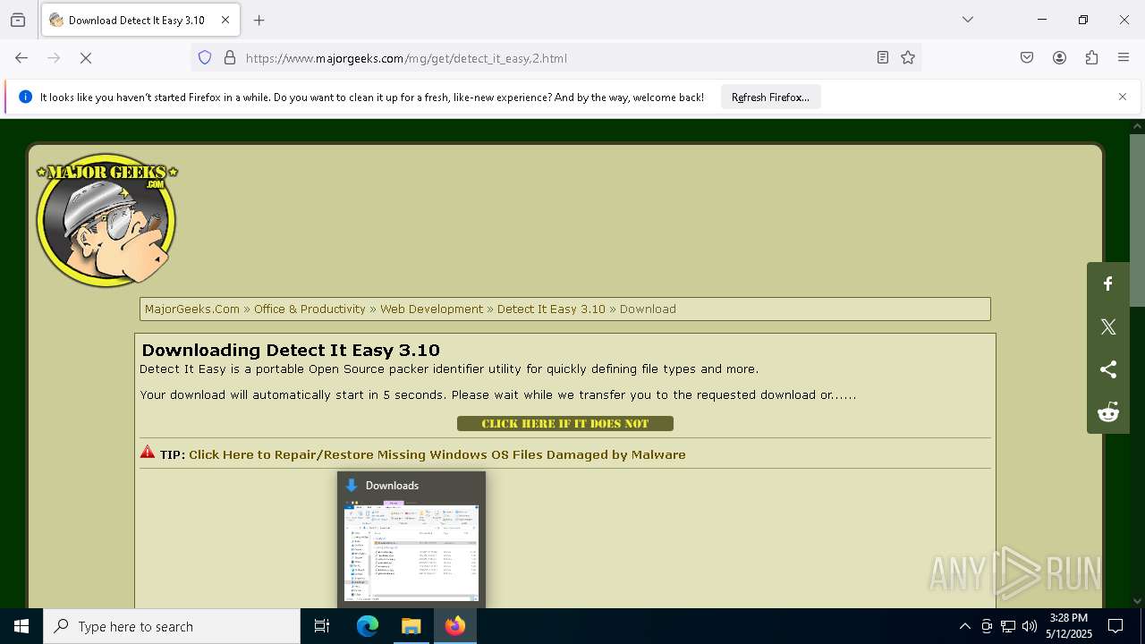Click the site security padlock icon
The width and height of the screenshot is (1145, 644).
click(230, 58)
